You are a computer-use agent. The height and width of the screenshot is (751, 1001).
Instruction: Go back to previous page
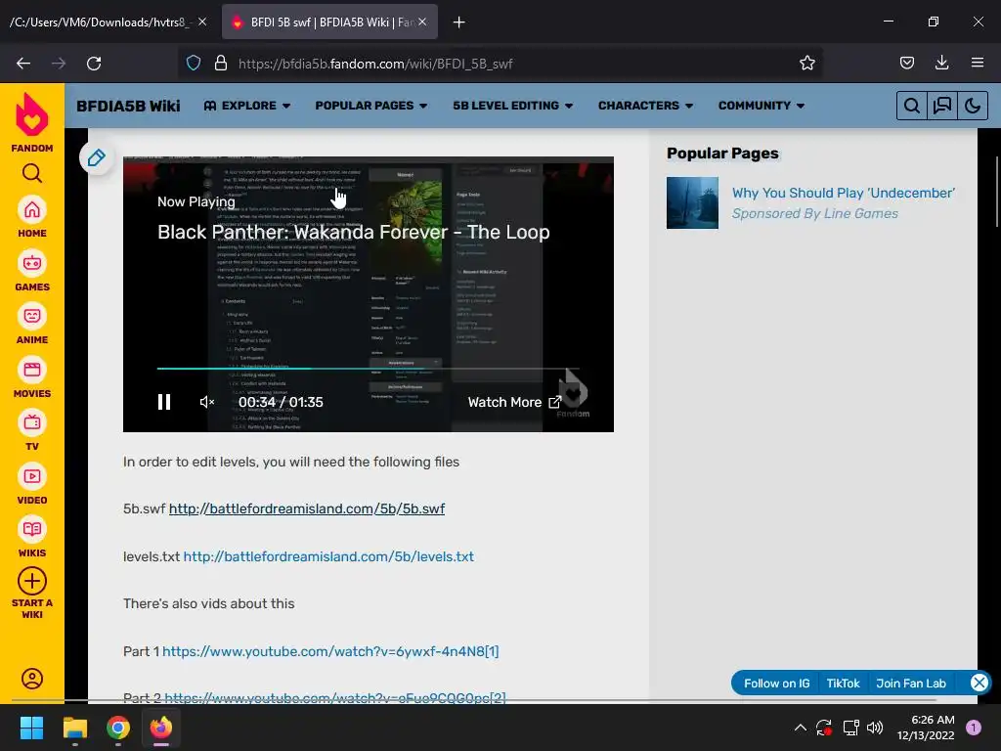click(23, 64)
